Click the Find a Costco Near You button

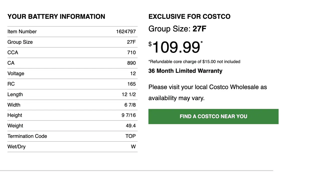coord(213,116)
